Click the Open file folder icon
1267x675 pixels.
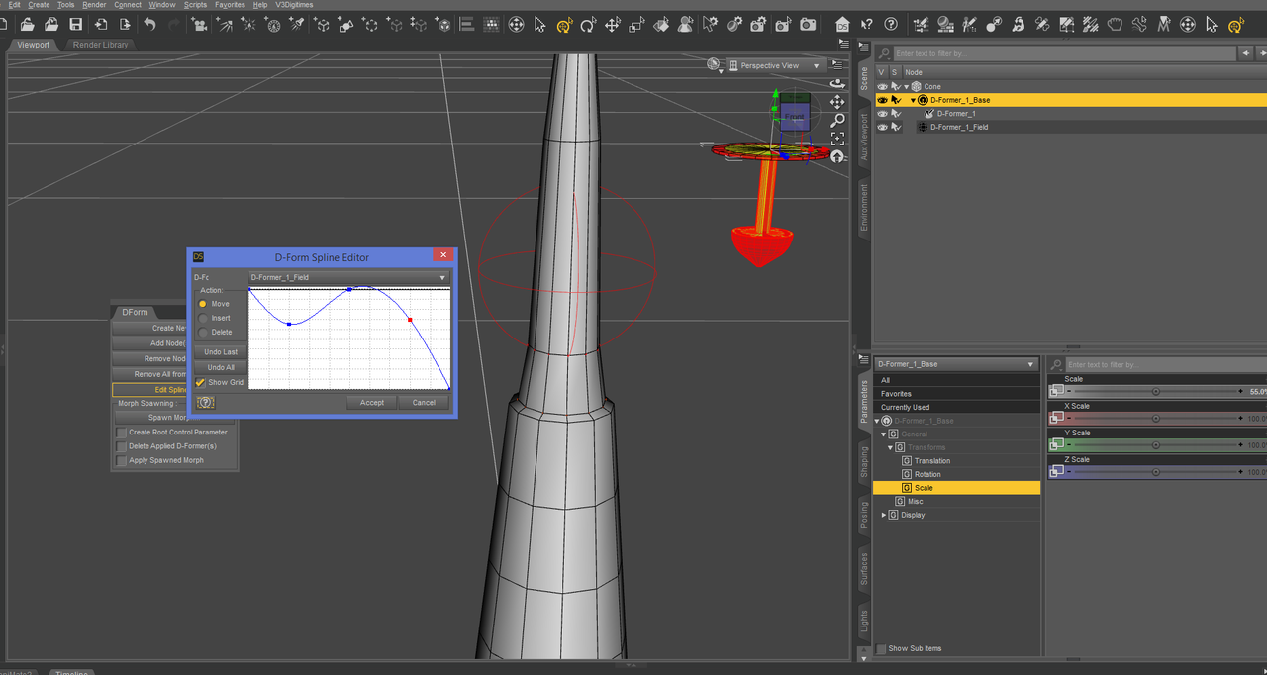point(27,24)
